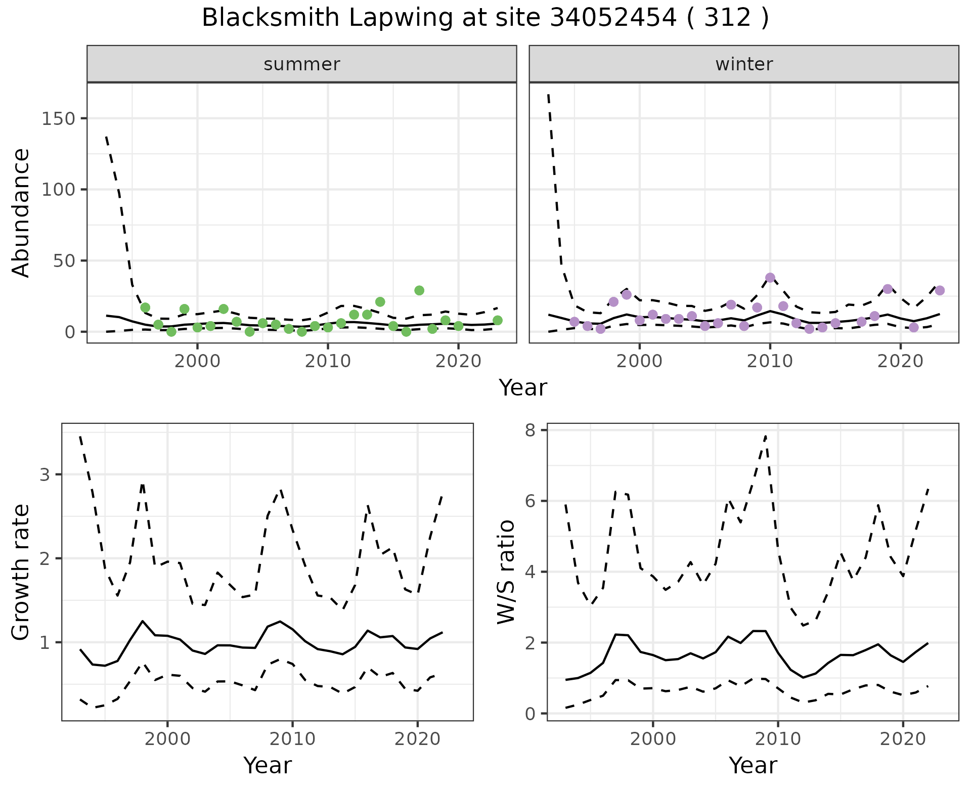Viewport: 971px width, 789px height.
Task: Click the summer facet header strip
Action: [x=301, y=64]
